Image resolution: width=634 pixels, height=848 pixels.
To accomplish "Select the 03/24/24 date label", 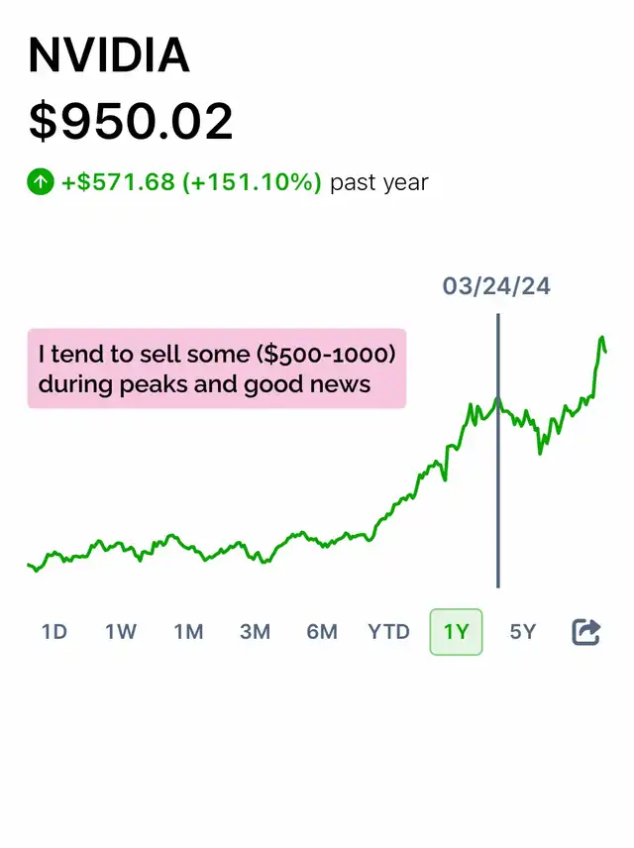I will (496, 287).
